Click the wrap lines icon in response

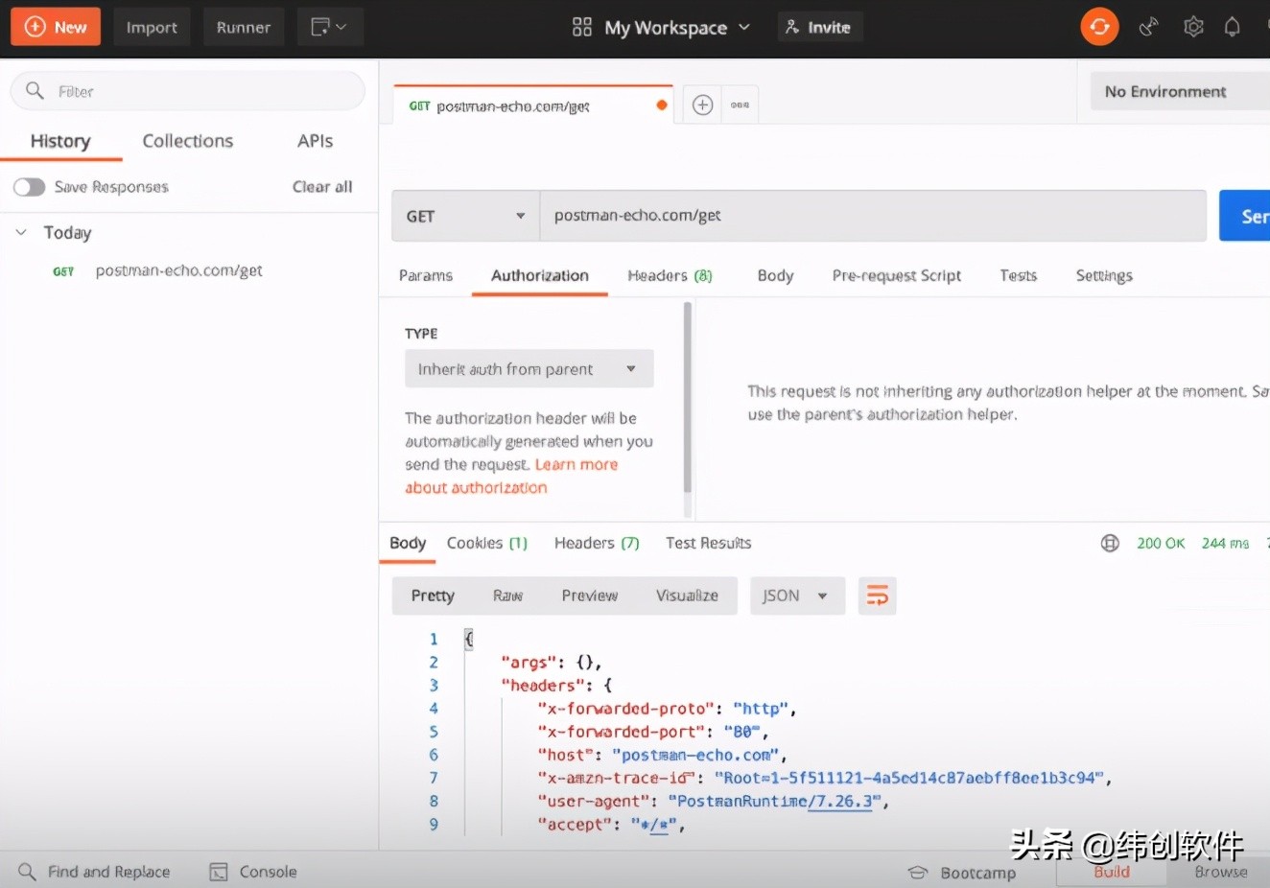(x=877, y=596)
